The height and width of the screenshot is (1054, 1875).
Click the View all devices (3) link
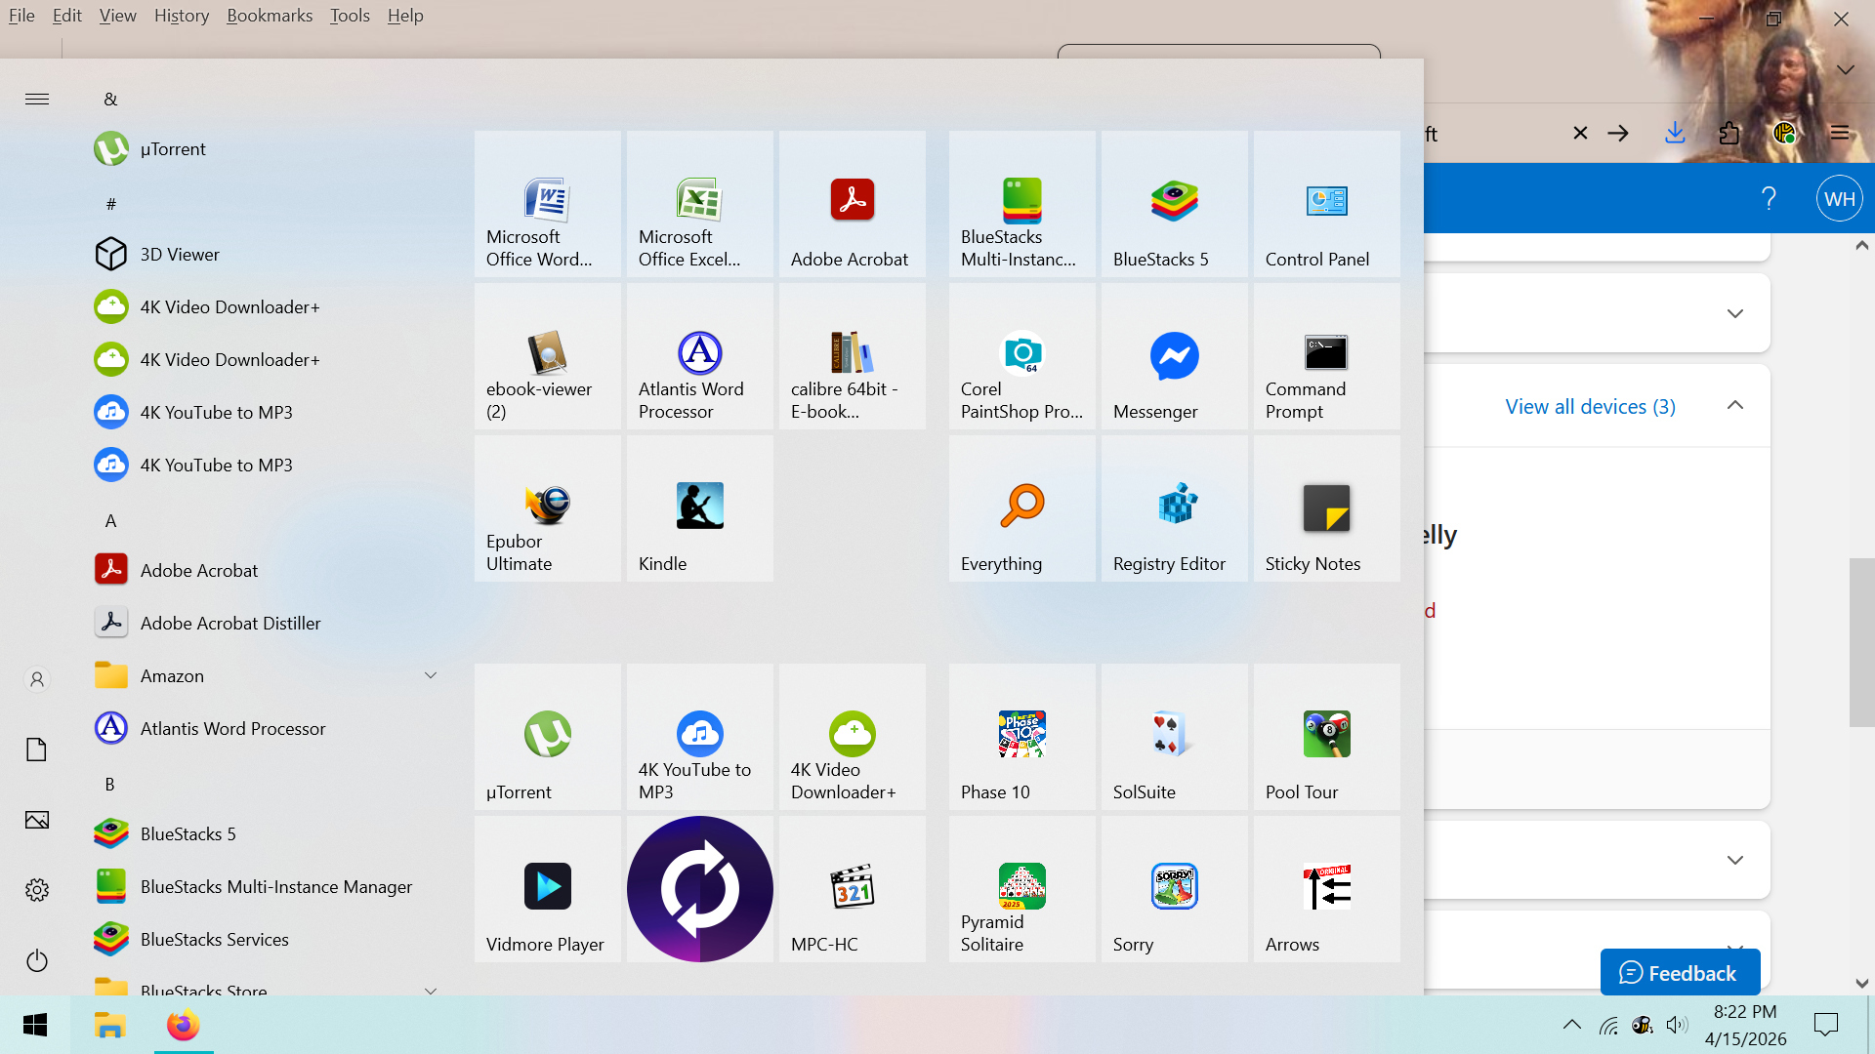click(1590, 407)
